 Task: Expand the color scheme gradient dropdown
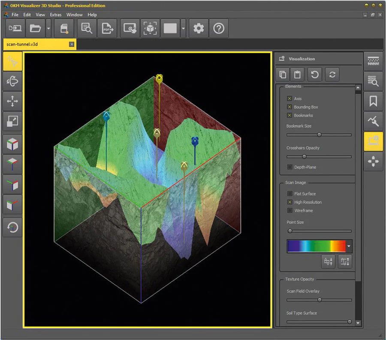pyautogui.click(x=350, y=246)
